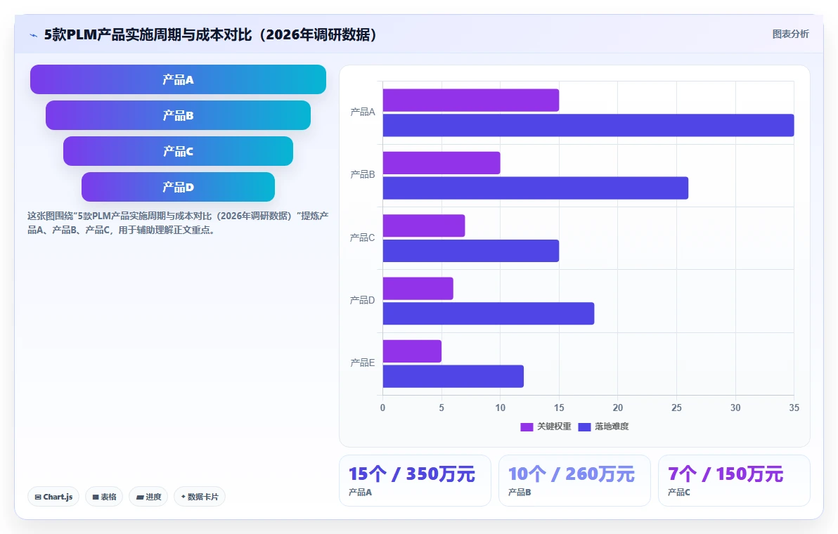Click the 产品D y-axis label

[x=362, y=300]
